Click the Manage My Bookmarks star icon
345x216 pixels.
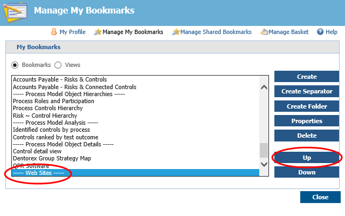tap(97, 32)
